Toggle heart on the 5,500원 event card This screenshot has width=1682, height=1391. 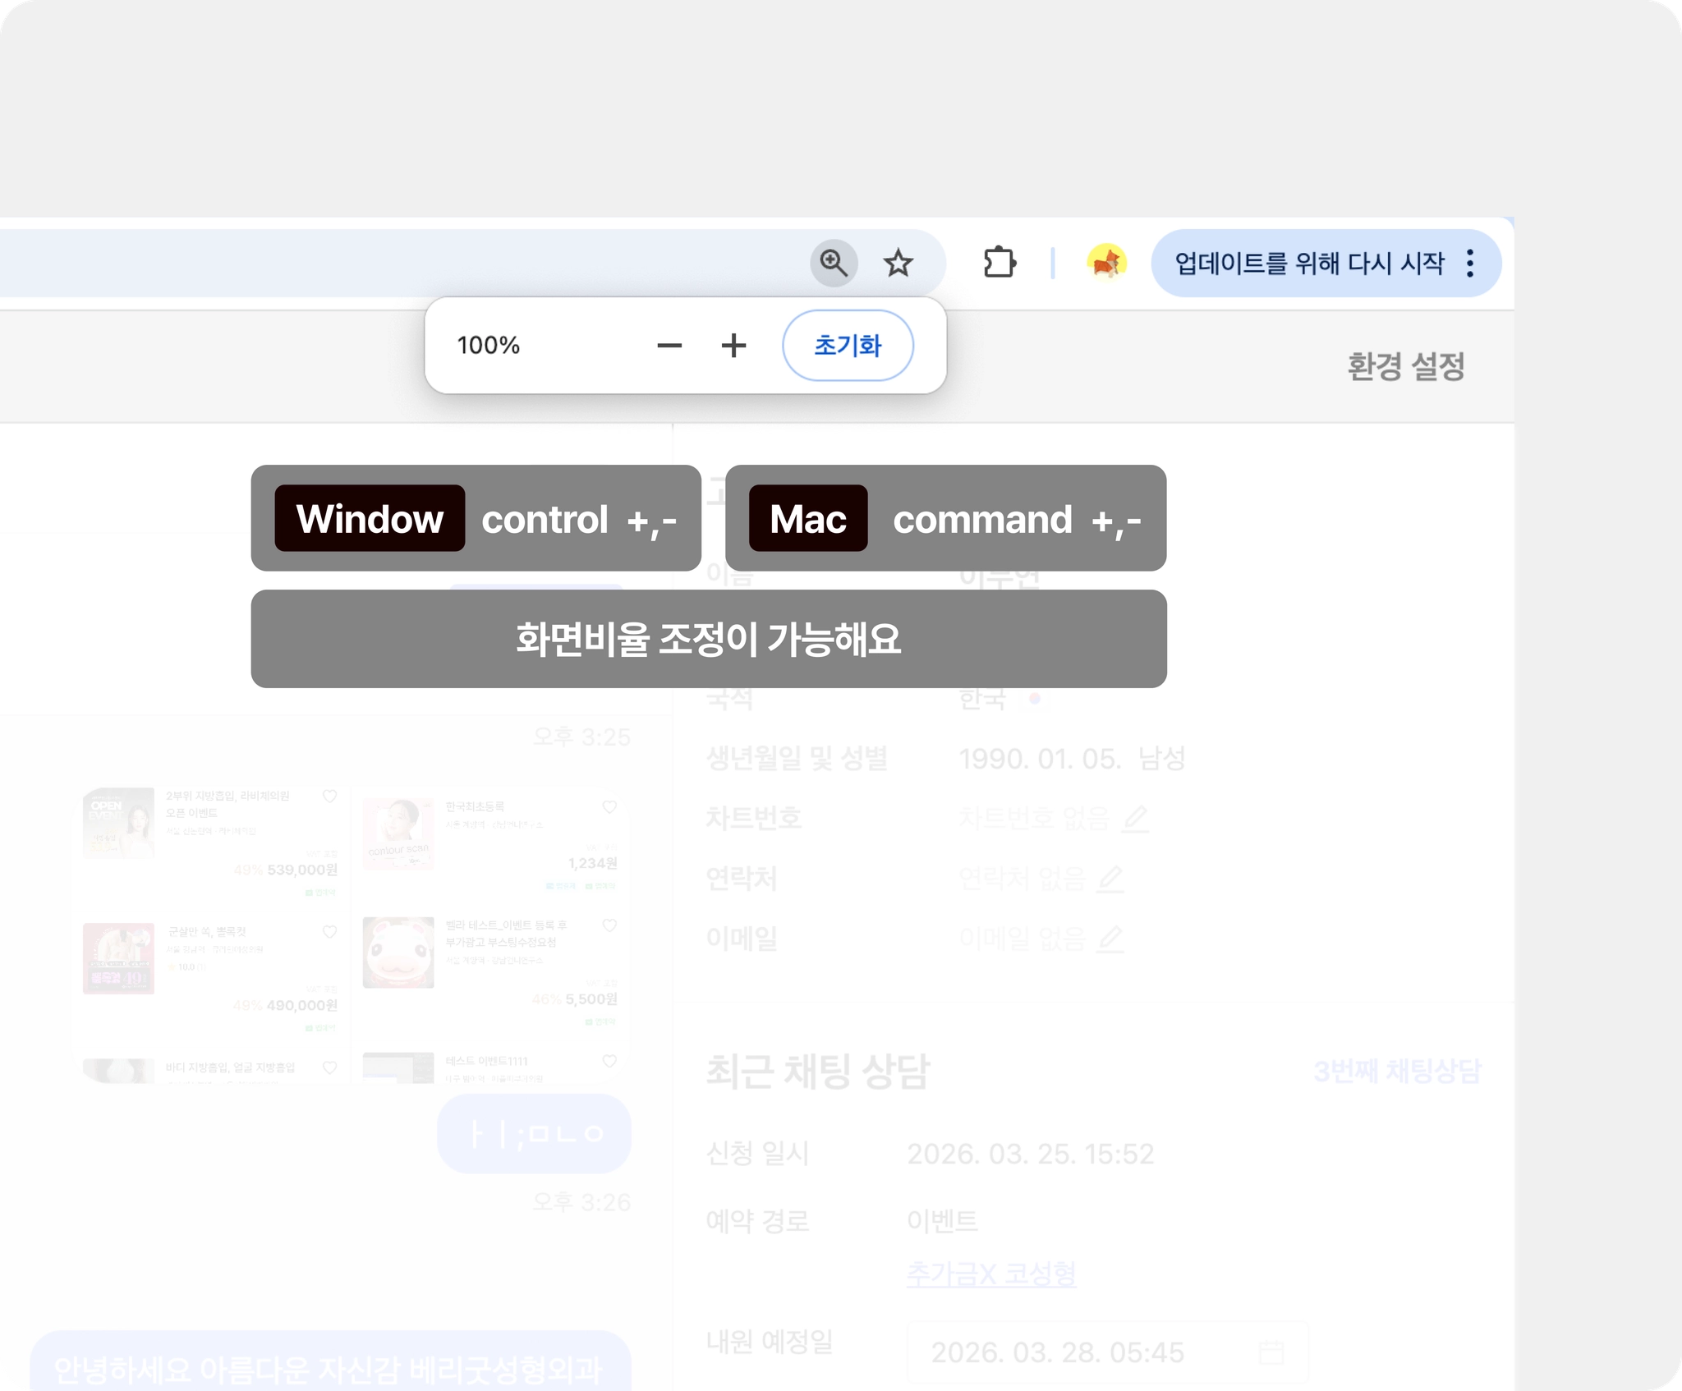[x=609, y=925]
